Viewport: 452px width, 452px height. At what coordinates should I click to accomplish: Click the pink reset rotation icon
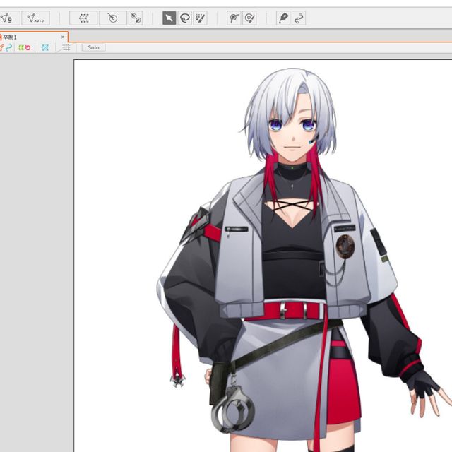[x=28, y=47]
